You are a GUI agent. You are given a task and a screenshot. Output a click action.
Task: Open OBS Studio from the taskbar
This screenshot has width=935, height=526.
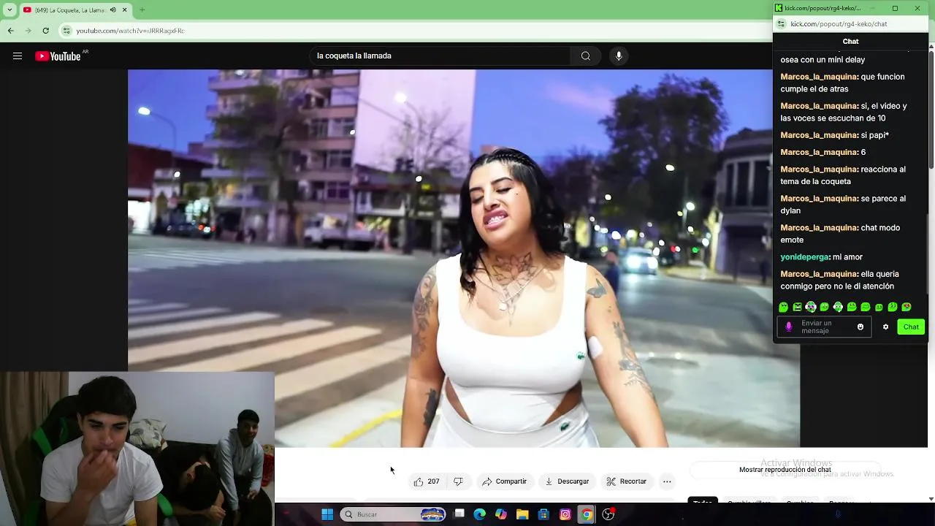[608, 514]
